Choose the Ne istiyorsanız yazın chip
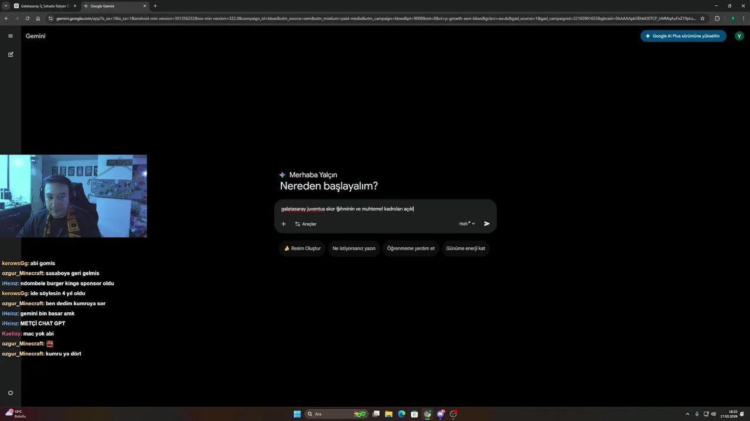Viewport: 750px width, 421px height. coord(354,249)
